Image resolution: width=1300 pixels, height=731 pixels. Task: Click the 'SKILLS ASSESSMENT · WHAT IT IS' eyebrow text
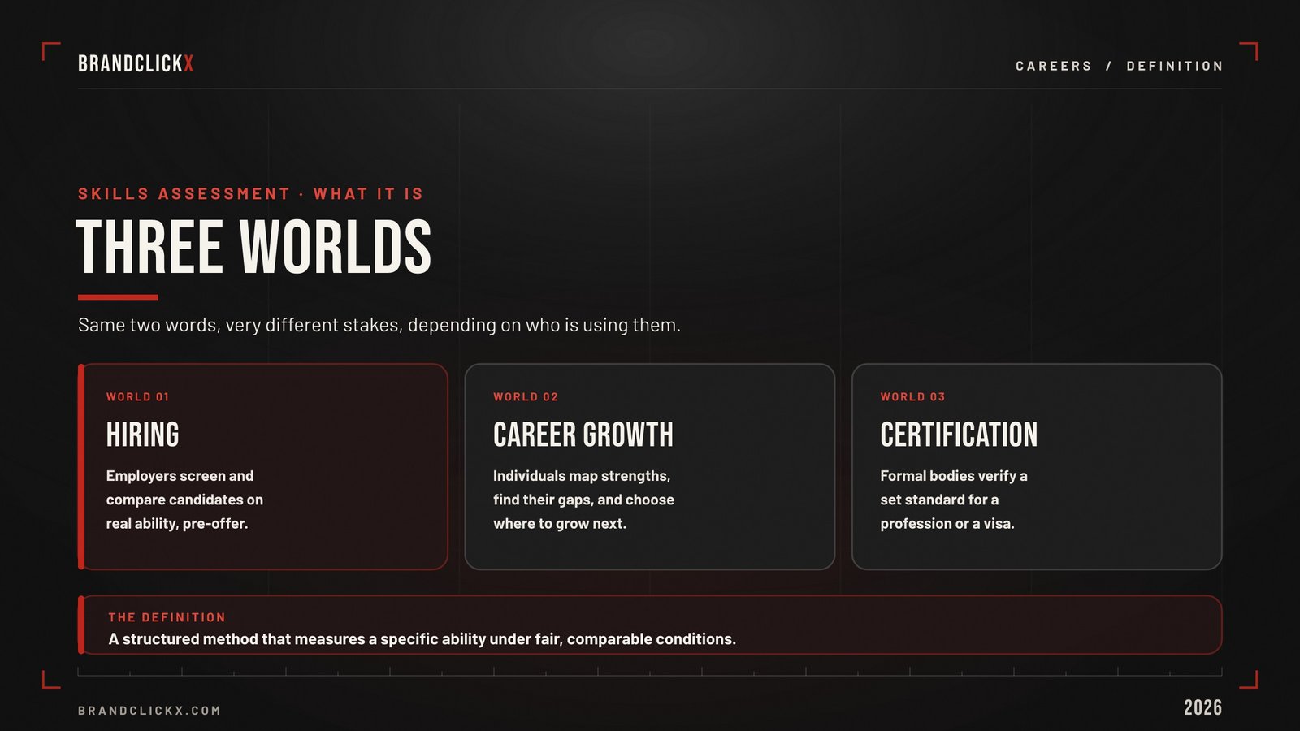tap(251, 194)
